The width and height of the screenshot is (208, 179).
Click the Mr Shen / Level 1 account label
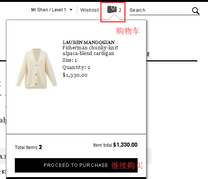coord(49,10)
